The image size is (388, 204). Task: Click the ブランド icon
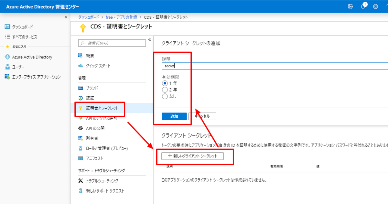tap(81, 88)
